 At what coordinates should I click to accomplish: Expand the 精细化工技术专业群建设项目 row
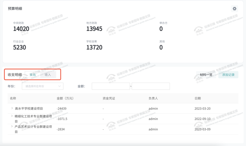(12, 116)
